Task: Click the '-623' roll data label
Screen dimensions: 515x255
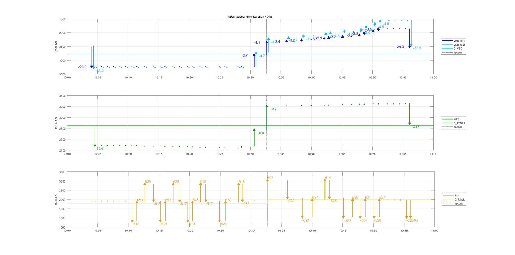Action: (x=246, y=204)
